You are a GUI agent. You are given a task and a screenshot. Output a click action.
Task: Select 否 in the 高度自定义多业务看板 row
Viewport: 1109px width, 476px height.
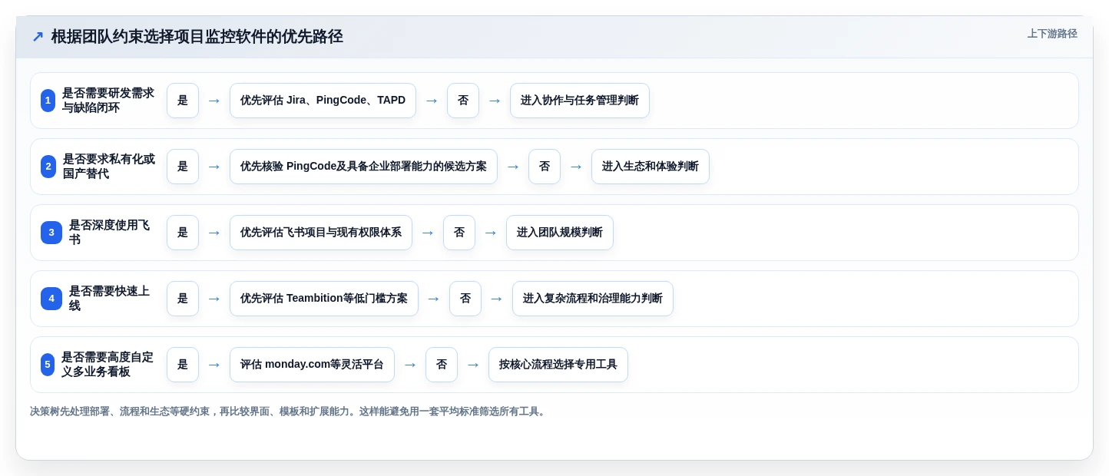pos(442,365)
